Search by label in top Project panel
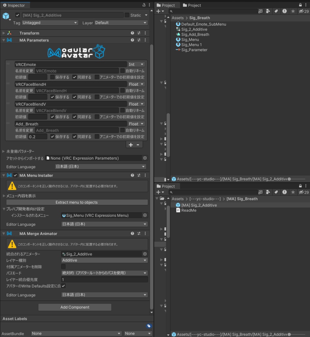The height and width of the screenshot is (337, 310). [x=276, y=11]
